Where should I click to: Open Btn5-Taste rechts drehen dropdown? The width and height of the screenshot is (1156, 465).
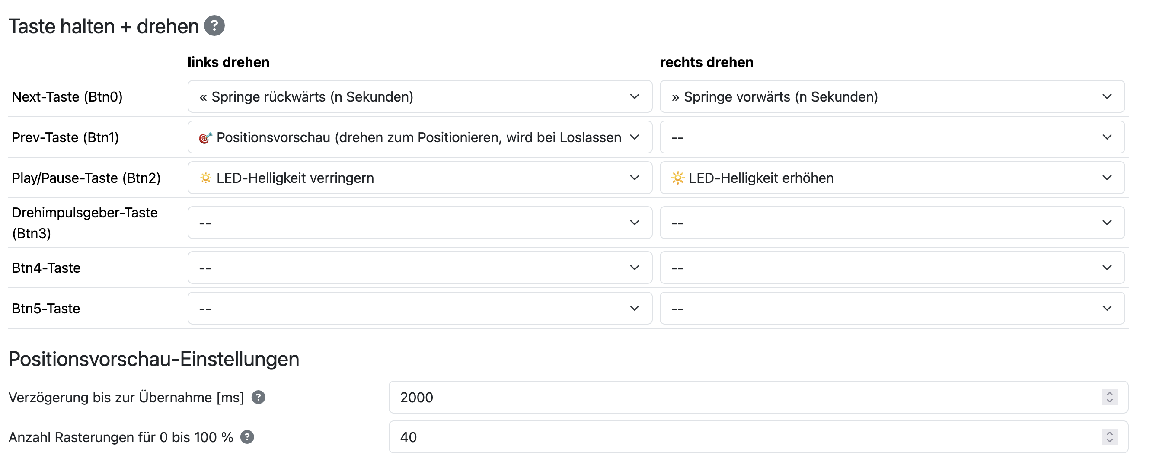pos(892,308)
